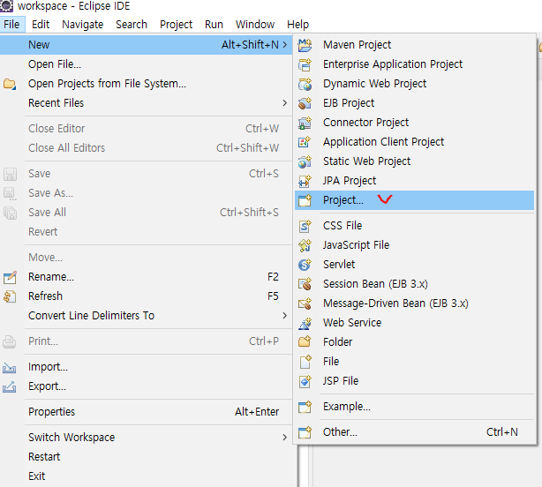Select Refresh menu entry
Image resolution: width=542 pixels, height=487 pixels.
click(x=147, y=296)
